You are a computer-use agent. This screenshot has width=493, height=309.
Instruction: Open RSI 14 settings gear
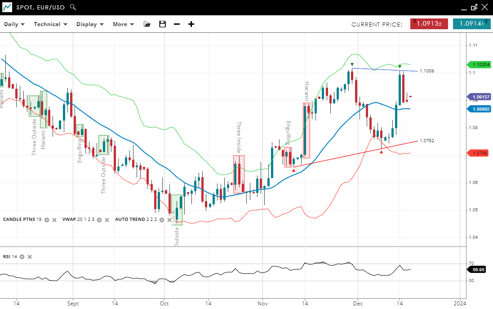click(22, 257)
